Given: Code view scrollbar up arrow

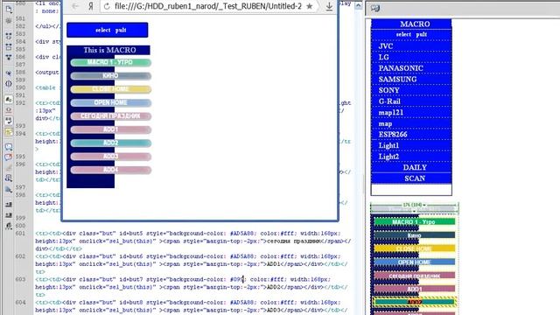Looking at the screenshot, I should pos(358,5).
